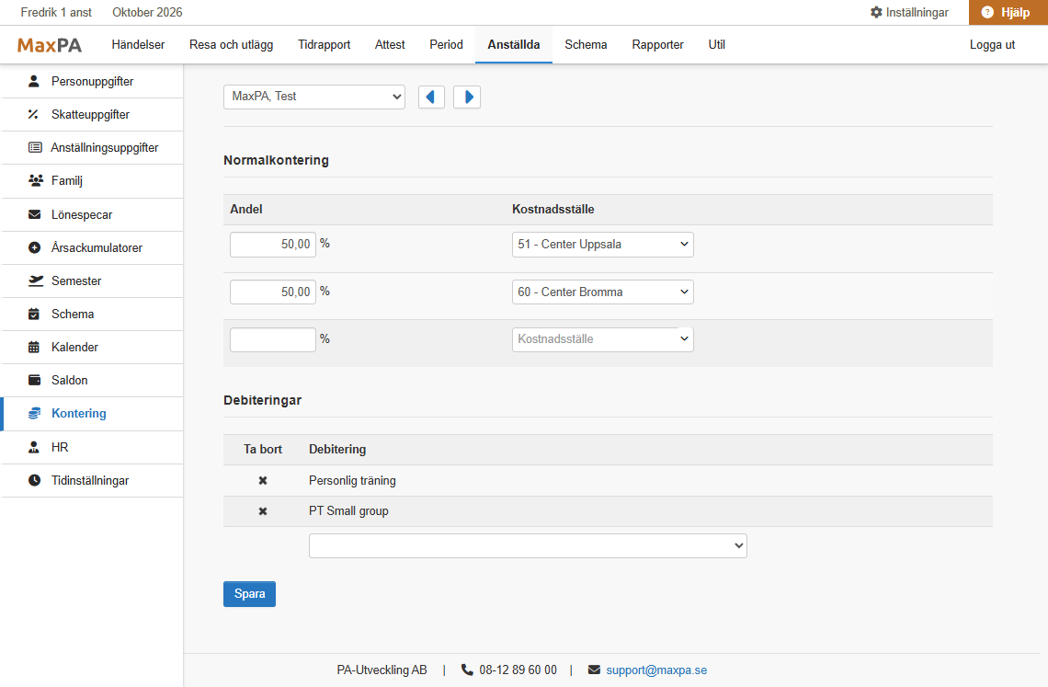
Task: Open the Rapporter menu
Action: point(657,45)
